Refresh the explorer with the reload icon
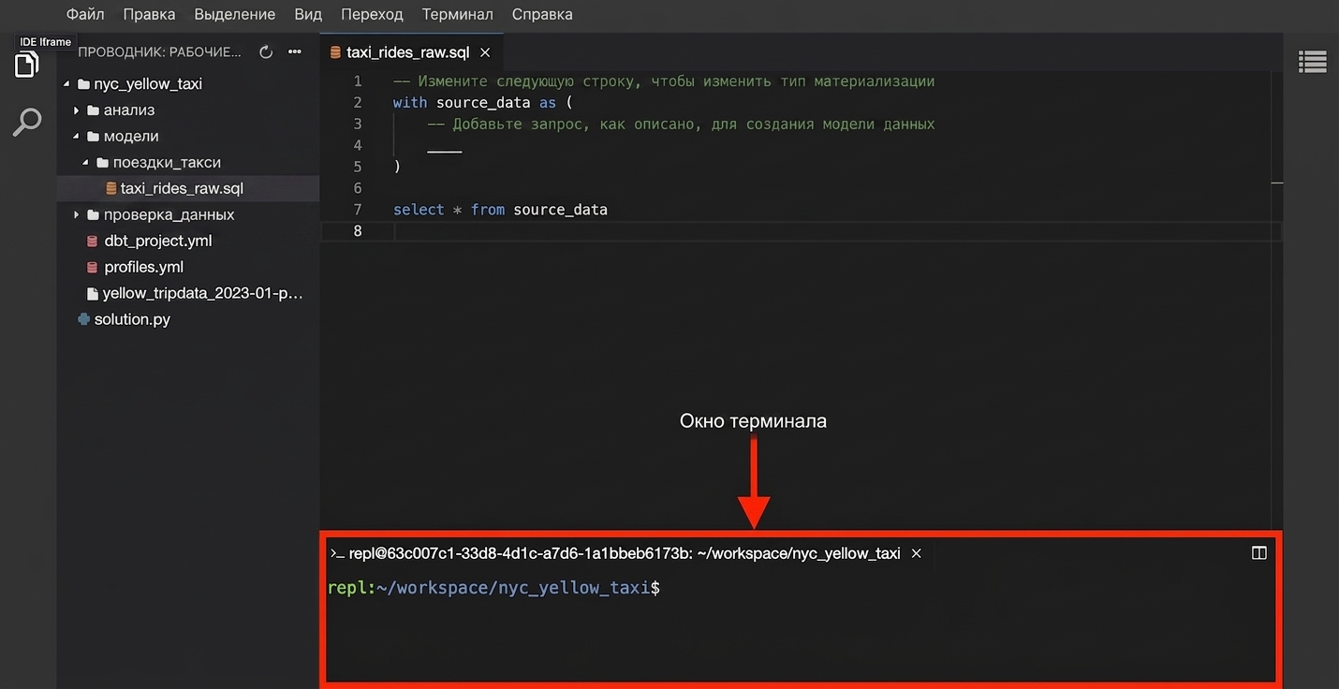The height and width of the screenshot is (689, 1339). tap(266, 52)
